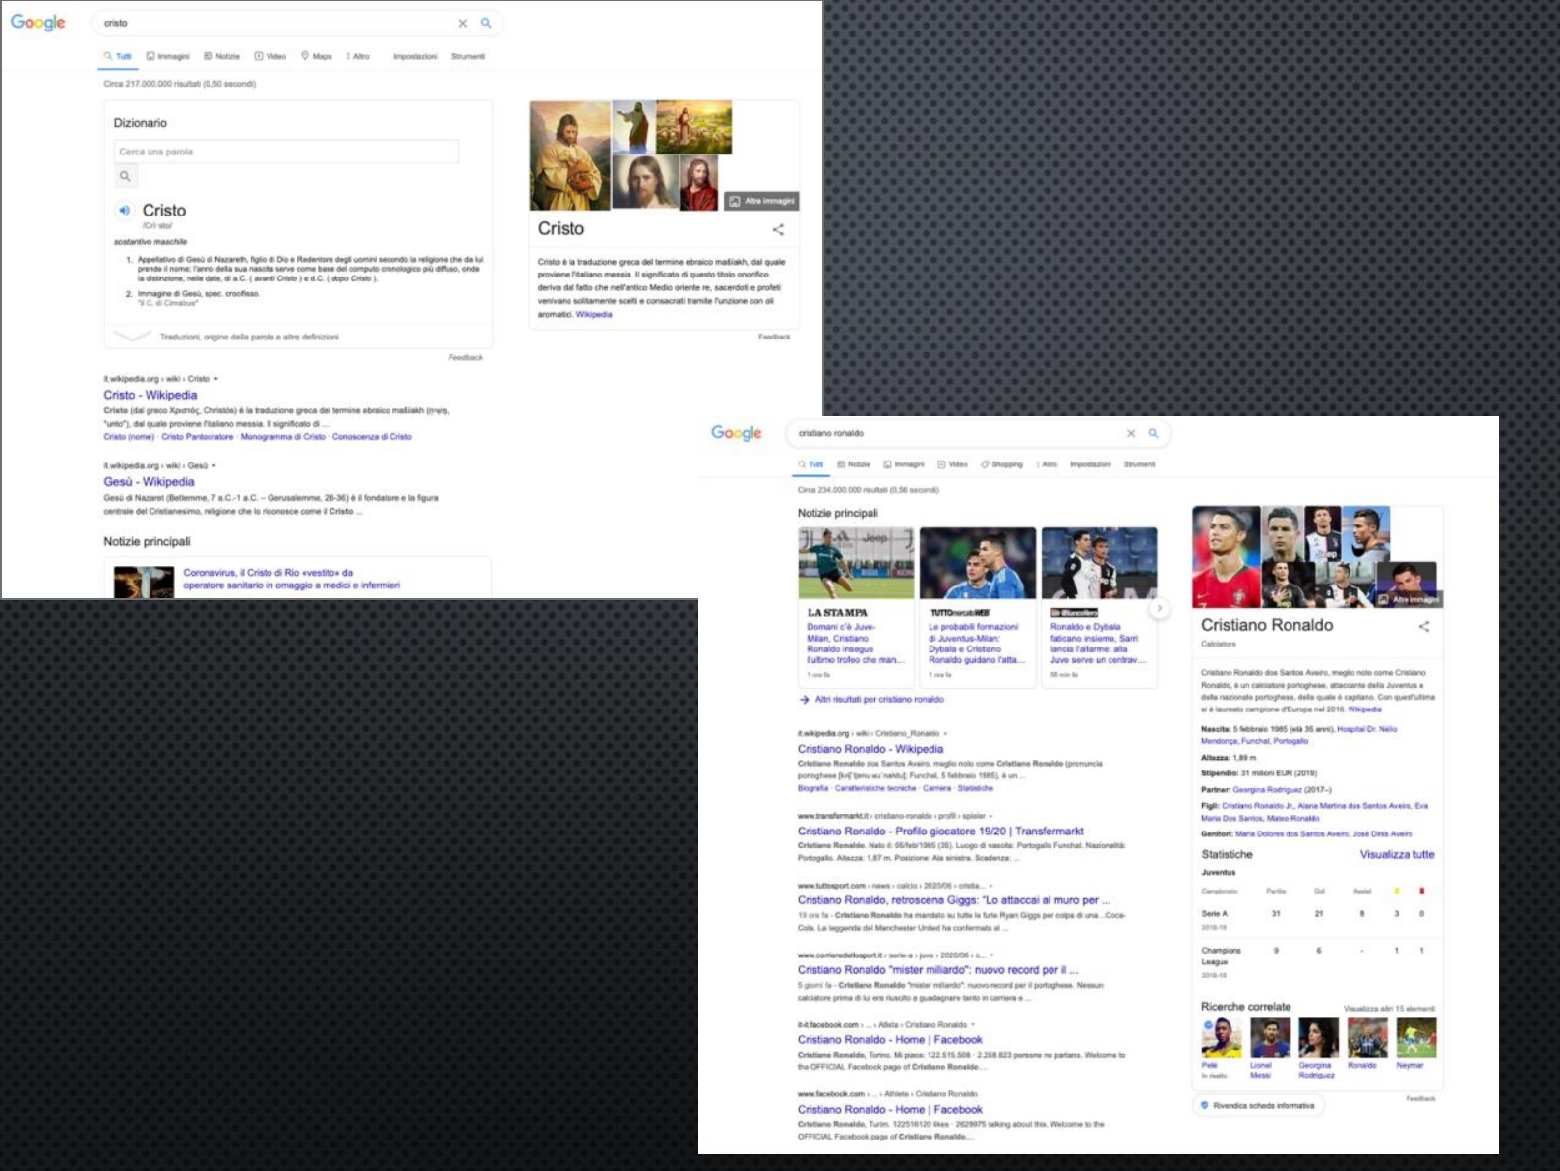
Task: Click the arrow icon beside 'Altri risultati per cristiano ronaldo'
Action: point(805,700)
